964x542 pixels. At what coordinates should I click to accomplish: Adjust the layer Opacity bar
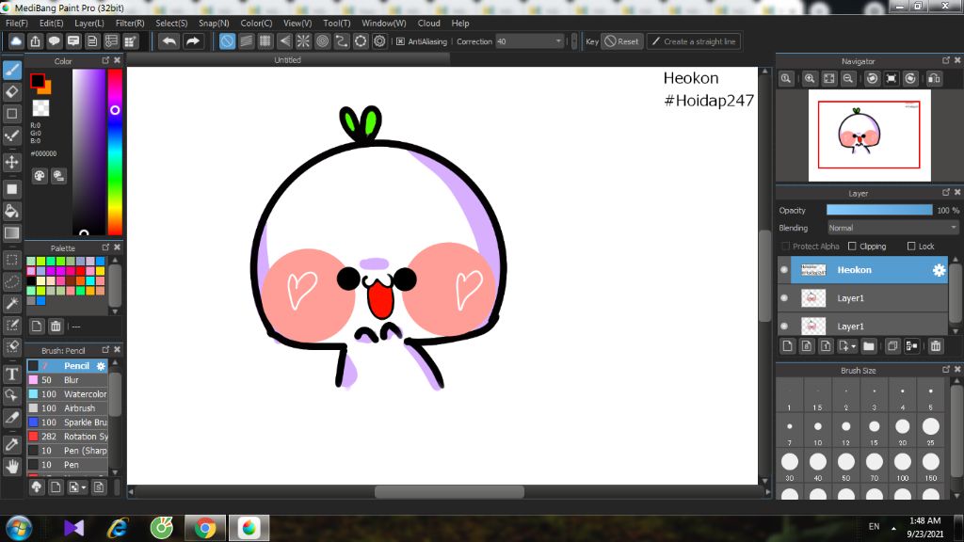click(879, 210)
